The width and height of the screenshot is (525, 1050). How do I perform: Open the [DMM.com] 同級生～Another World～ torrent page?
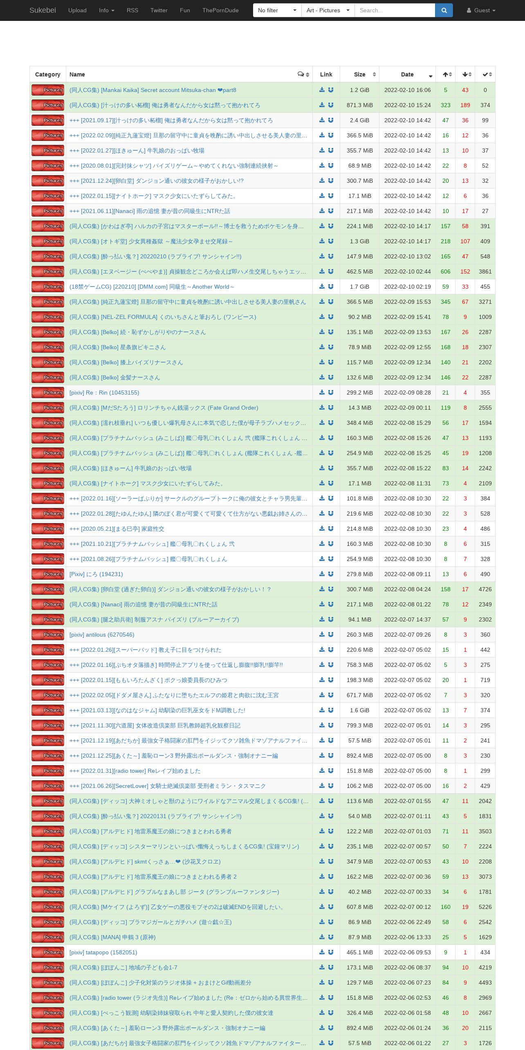pyautogui.click(x=152, y=287)
